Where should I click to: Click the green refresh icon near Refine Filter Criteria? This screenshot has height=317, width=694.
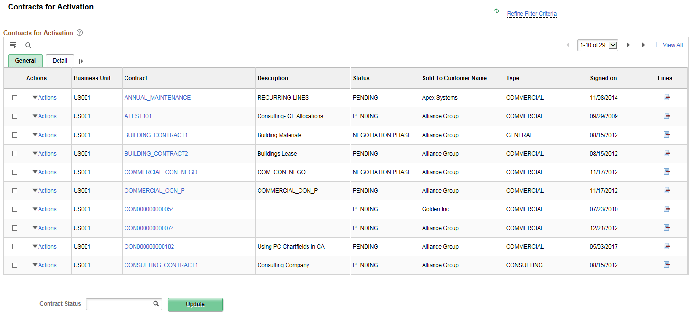pyautogui.click(x=496, y=11)
